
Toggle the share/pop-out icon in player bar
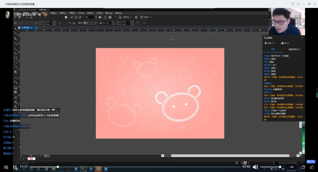coord(303,167)
